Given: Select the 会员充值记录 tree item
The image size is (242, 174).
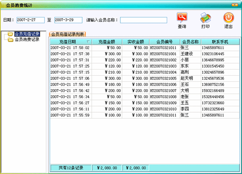Looking at the screenshot, I should (x=27, y=34).
